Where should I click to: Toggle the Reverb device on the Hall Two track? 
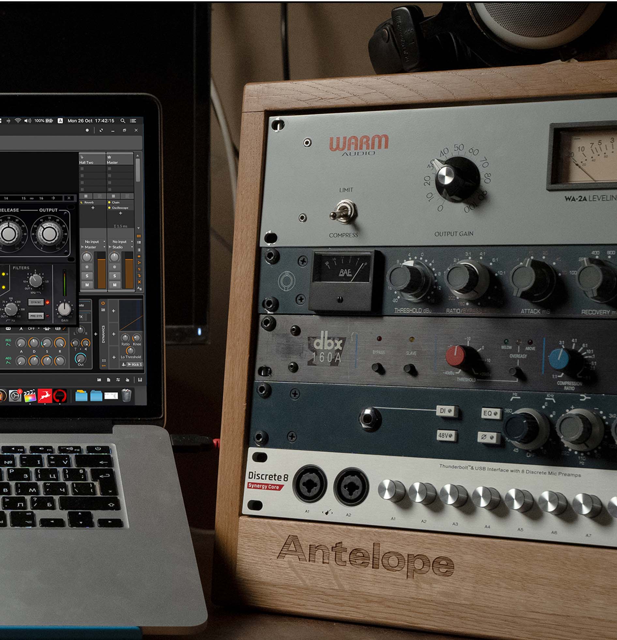click(81, 203)
